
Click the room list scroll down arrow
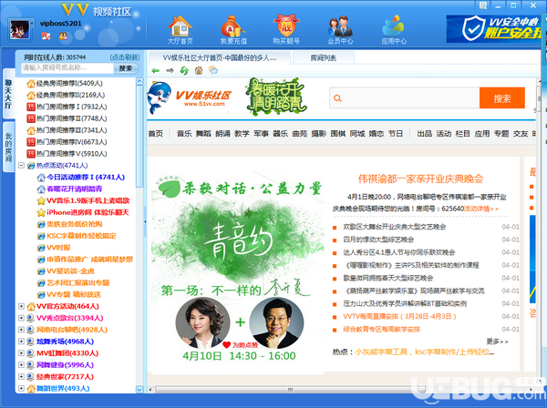(139, 389)
